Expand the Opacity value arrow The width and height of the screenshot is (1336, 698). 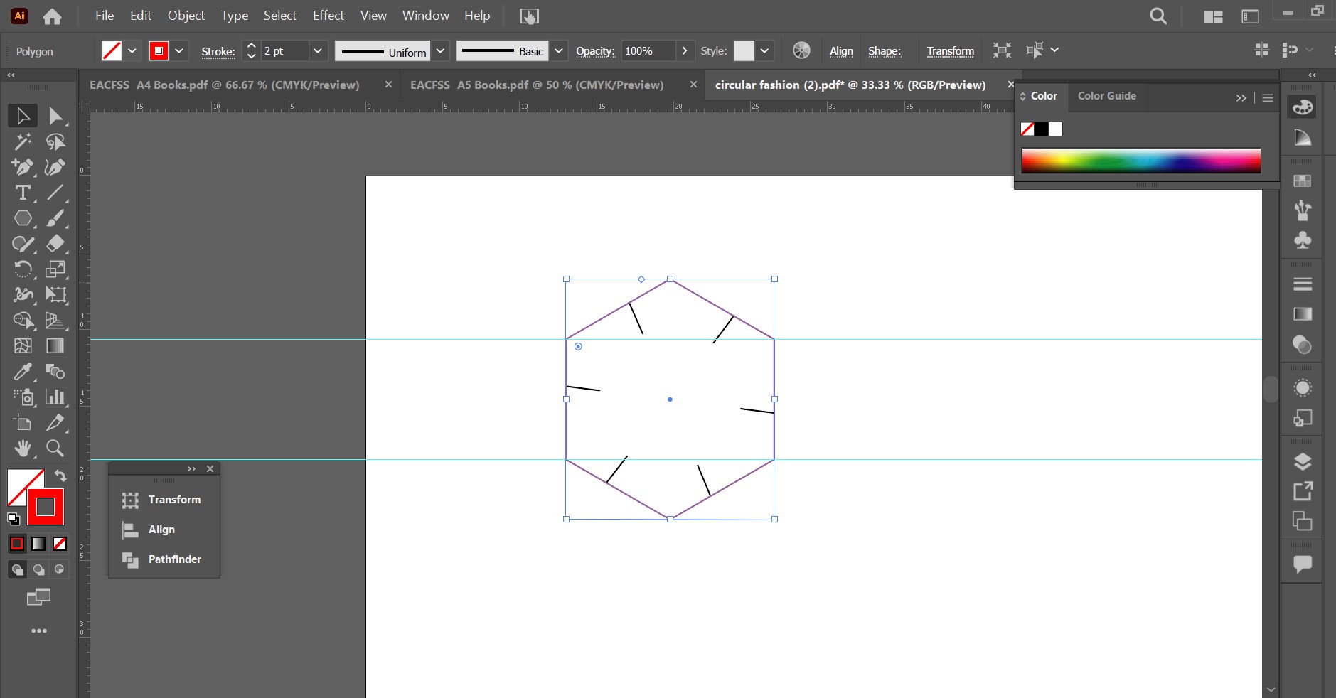pyautogui.click(x=684, y=51)
